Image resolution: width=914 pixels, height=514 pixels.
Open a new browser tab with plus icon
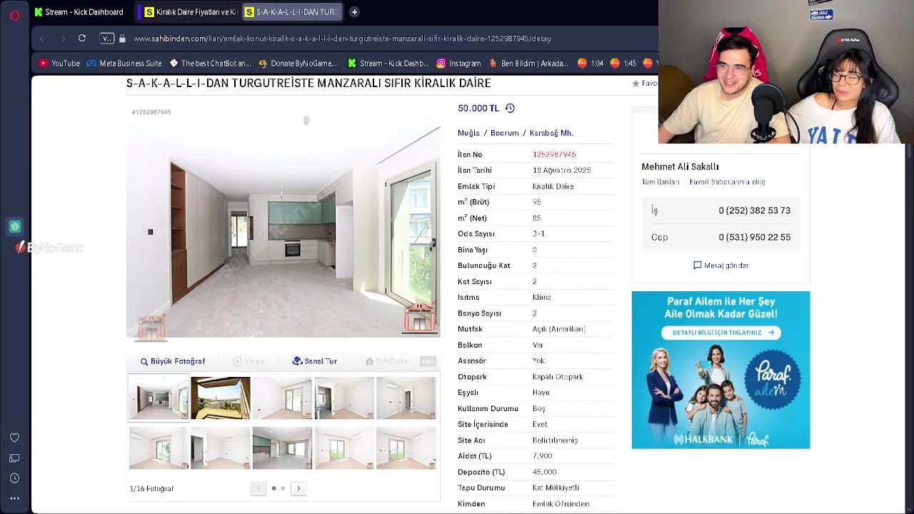354,12
